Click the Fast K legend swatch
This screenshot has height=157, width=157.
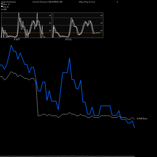(2, 6)
